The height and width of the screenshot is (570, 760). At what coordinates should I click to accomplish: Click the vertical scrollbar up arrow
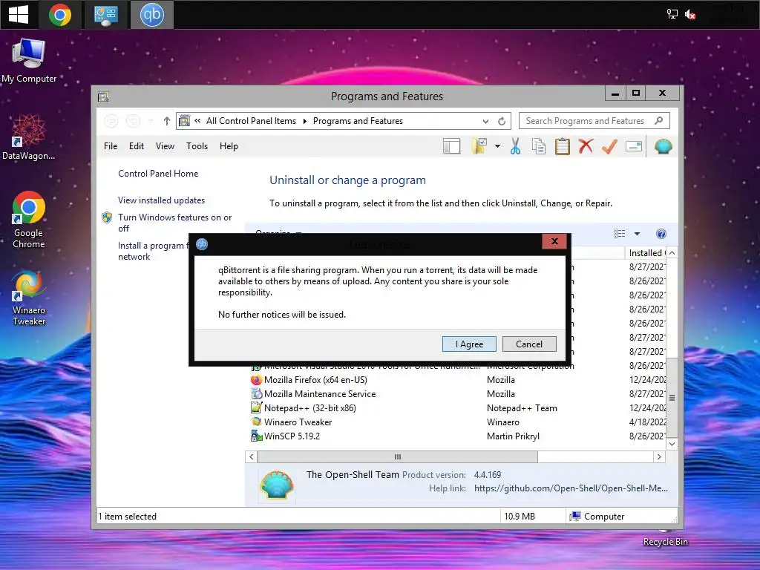click(672, 253)
